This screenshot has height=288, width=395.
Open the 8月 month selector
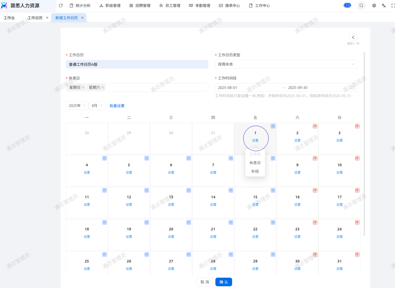click(97, 106)
